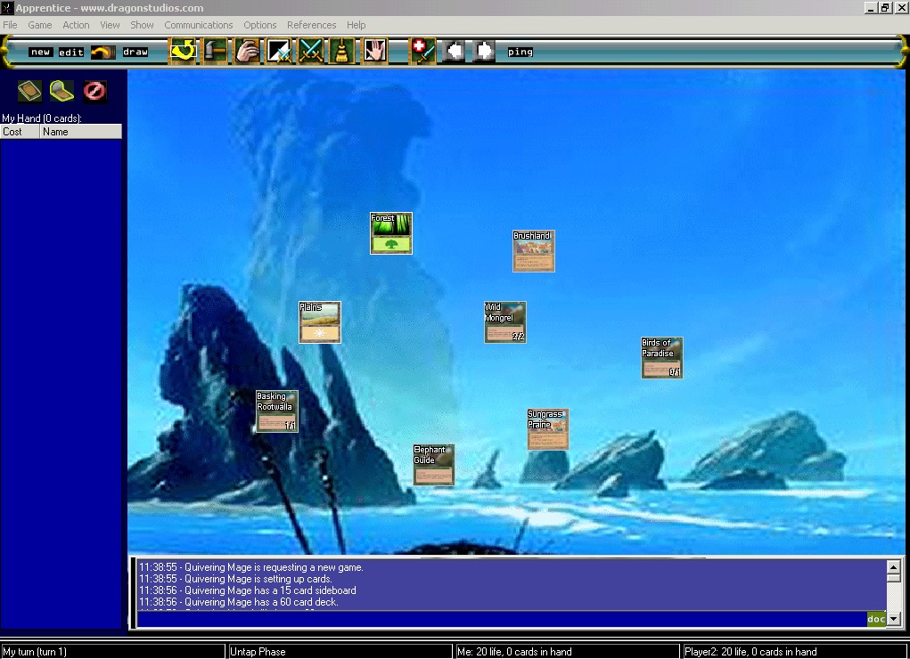910x659 pixels.
Task: Sort hand by Cost column header
Action: click(20, 132)
